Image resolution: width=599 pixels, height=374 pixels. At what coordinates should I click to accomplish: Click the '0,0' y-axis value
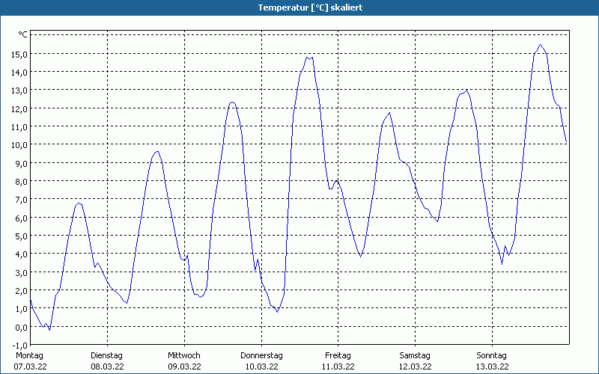tap(21, 328)
